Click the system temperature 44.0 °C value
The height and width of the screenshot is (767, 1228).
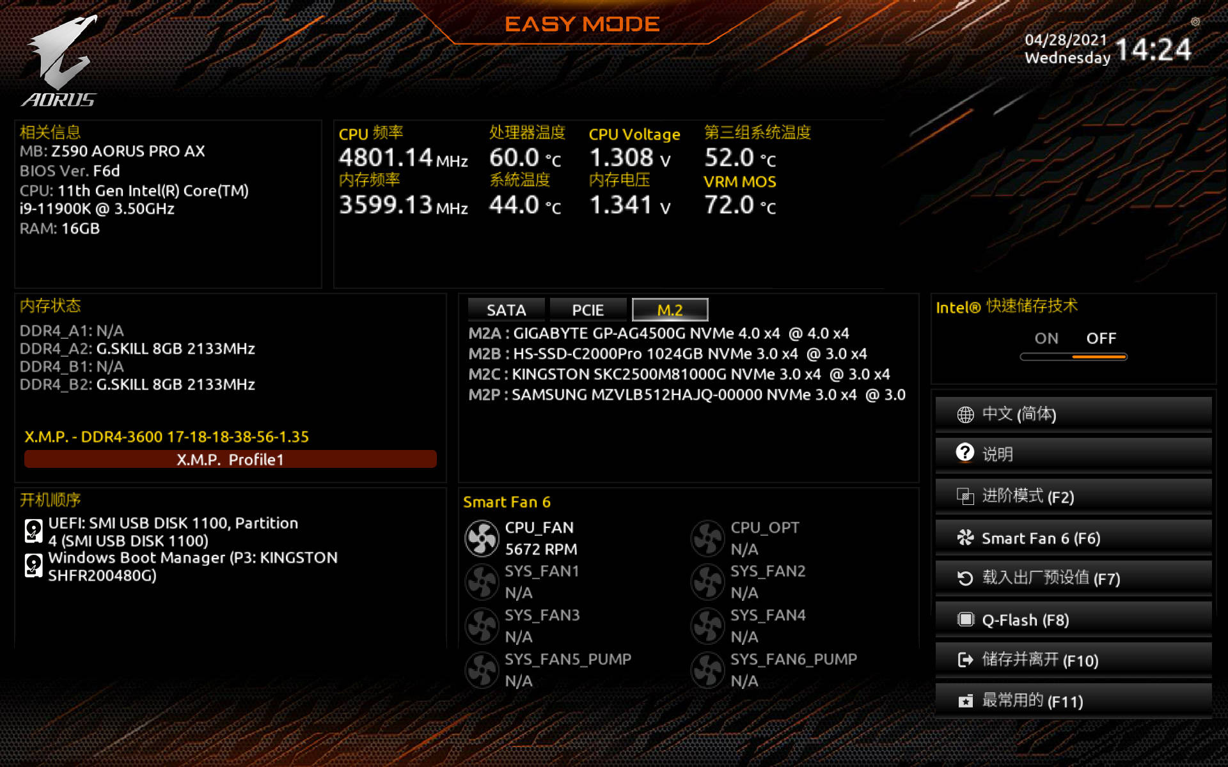pyautogui.click(x=525, y=205)
